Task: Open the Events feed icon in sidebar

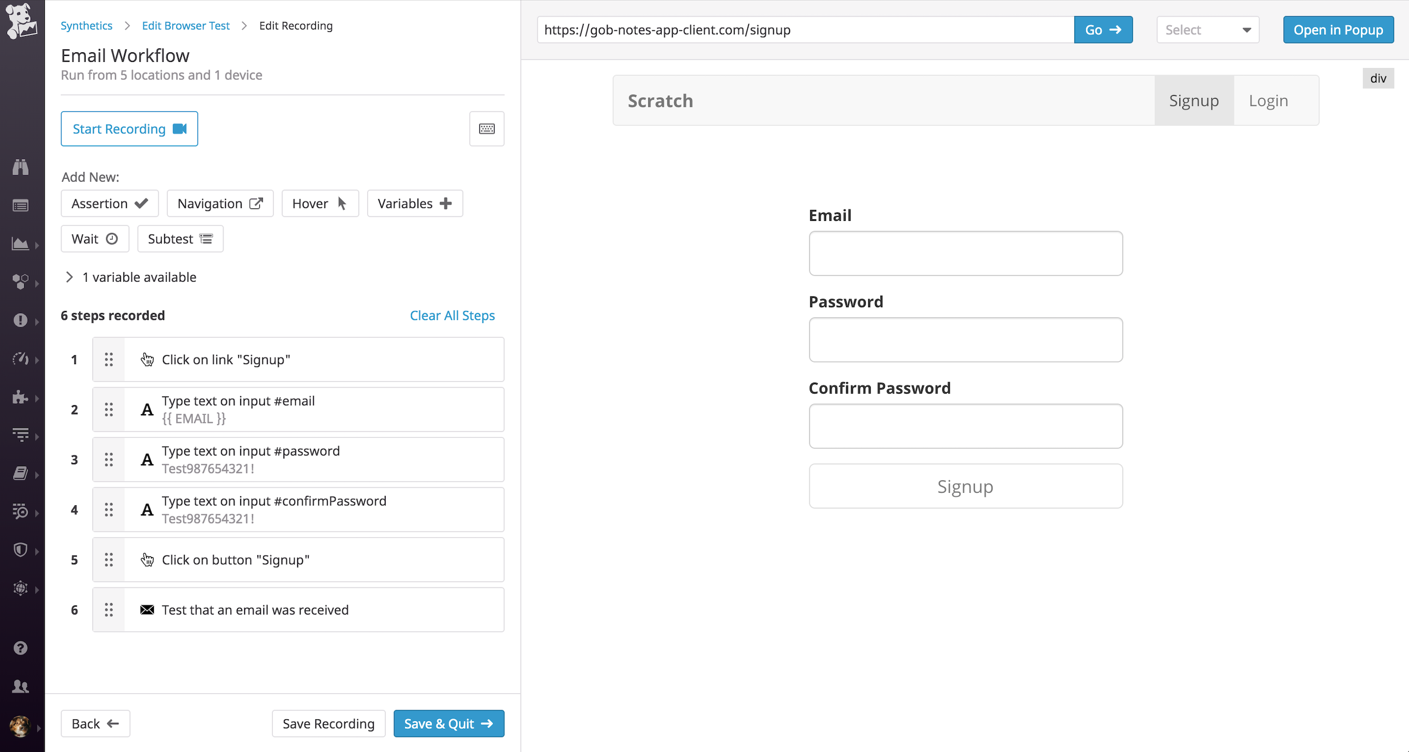Action: [21, 205]
